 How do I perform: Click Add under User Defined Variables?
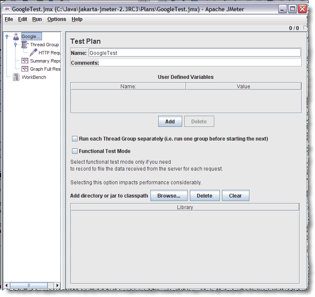170,122
